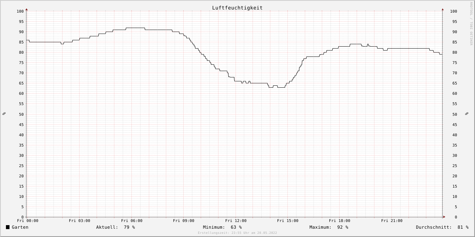Click the "Fri 15:00" time axis label
The width and height of the screenshot is (475, 237).
(x=288, y=221)
